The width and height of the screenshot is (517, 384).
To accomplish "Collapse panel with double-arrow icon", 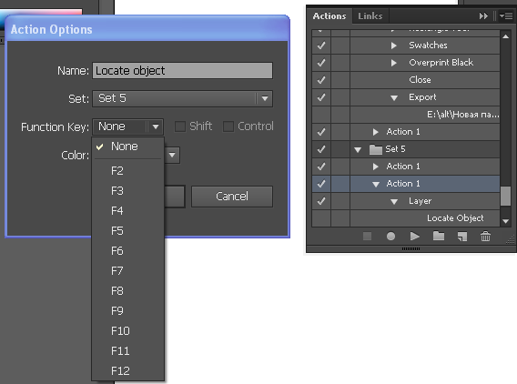I will pos(483,15).
